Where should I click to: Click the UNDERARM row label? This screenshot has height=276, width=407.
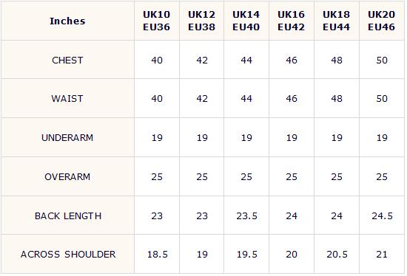67,137
